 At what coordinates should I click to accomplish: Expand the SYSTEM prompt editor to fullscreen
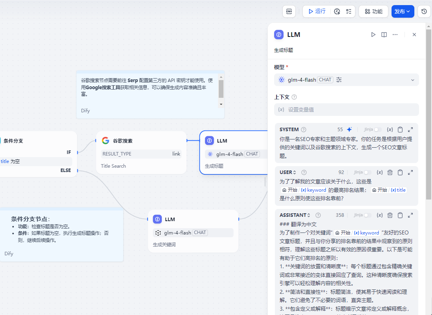point(410,129)
